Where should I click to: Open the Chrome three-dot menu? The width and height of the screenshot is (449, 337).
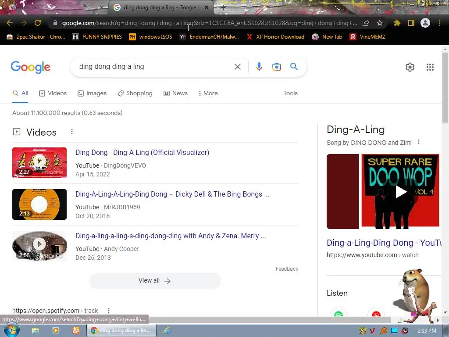pyautogui.click(x=439, y=23)
